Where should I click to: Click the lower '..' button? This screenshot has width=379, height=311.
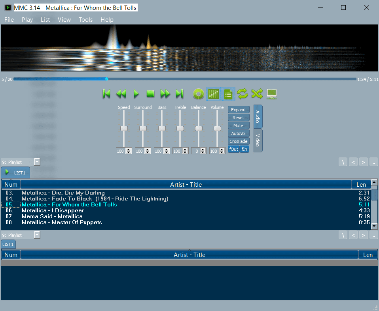point(374,235)
